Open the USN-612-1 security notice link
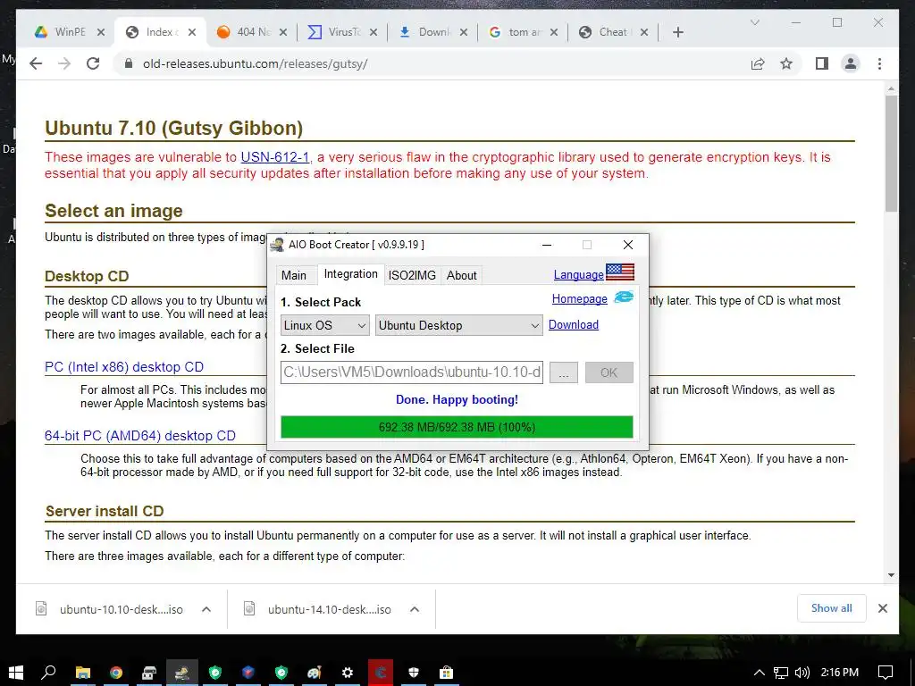The height and width of the screenshot is (686, 915). (x=275, y=157)
